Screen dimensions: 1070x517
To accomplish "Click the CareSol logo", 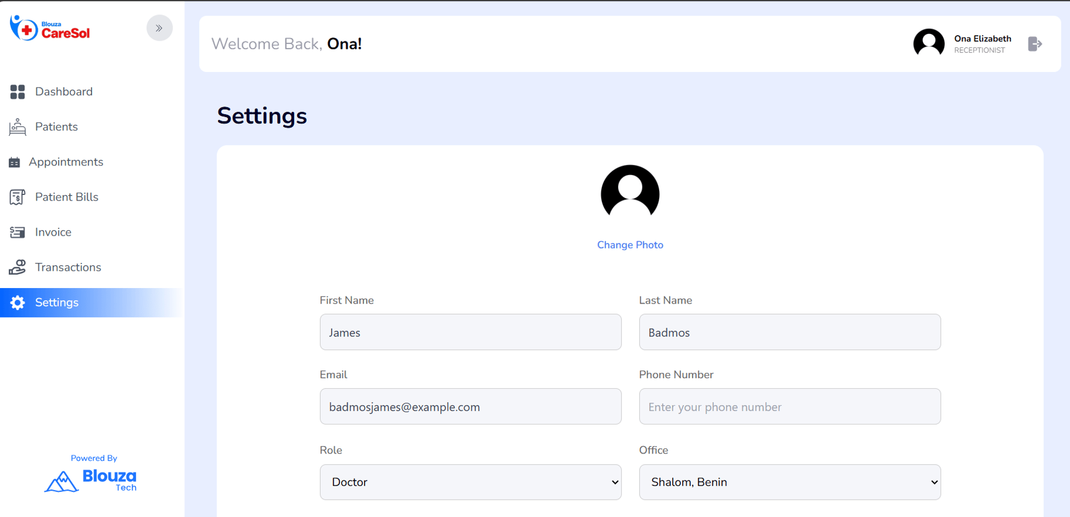I will click(50, 28).
